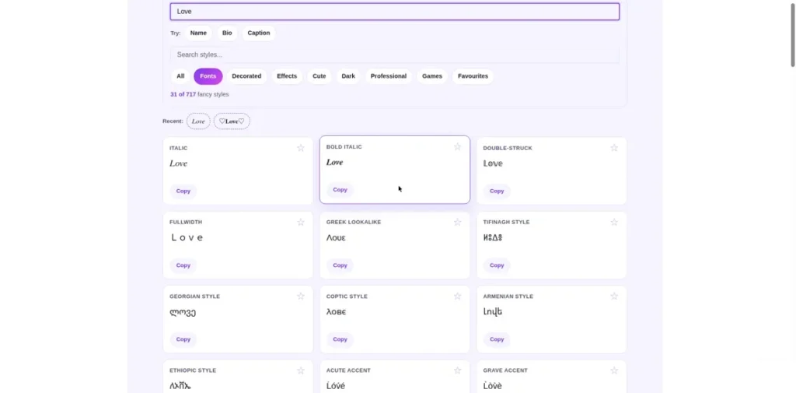Viewport: 796px width, 393px height.
Task: Show All styles filter
Action: tap(180, 76)
